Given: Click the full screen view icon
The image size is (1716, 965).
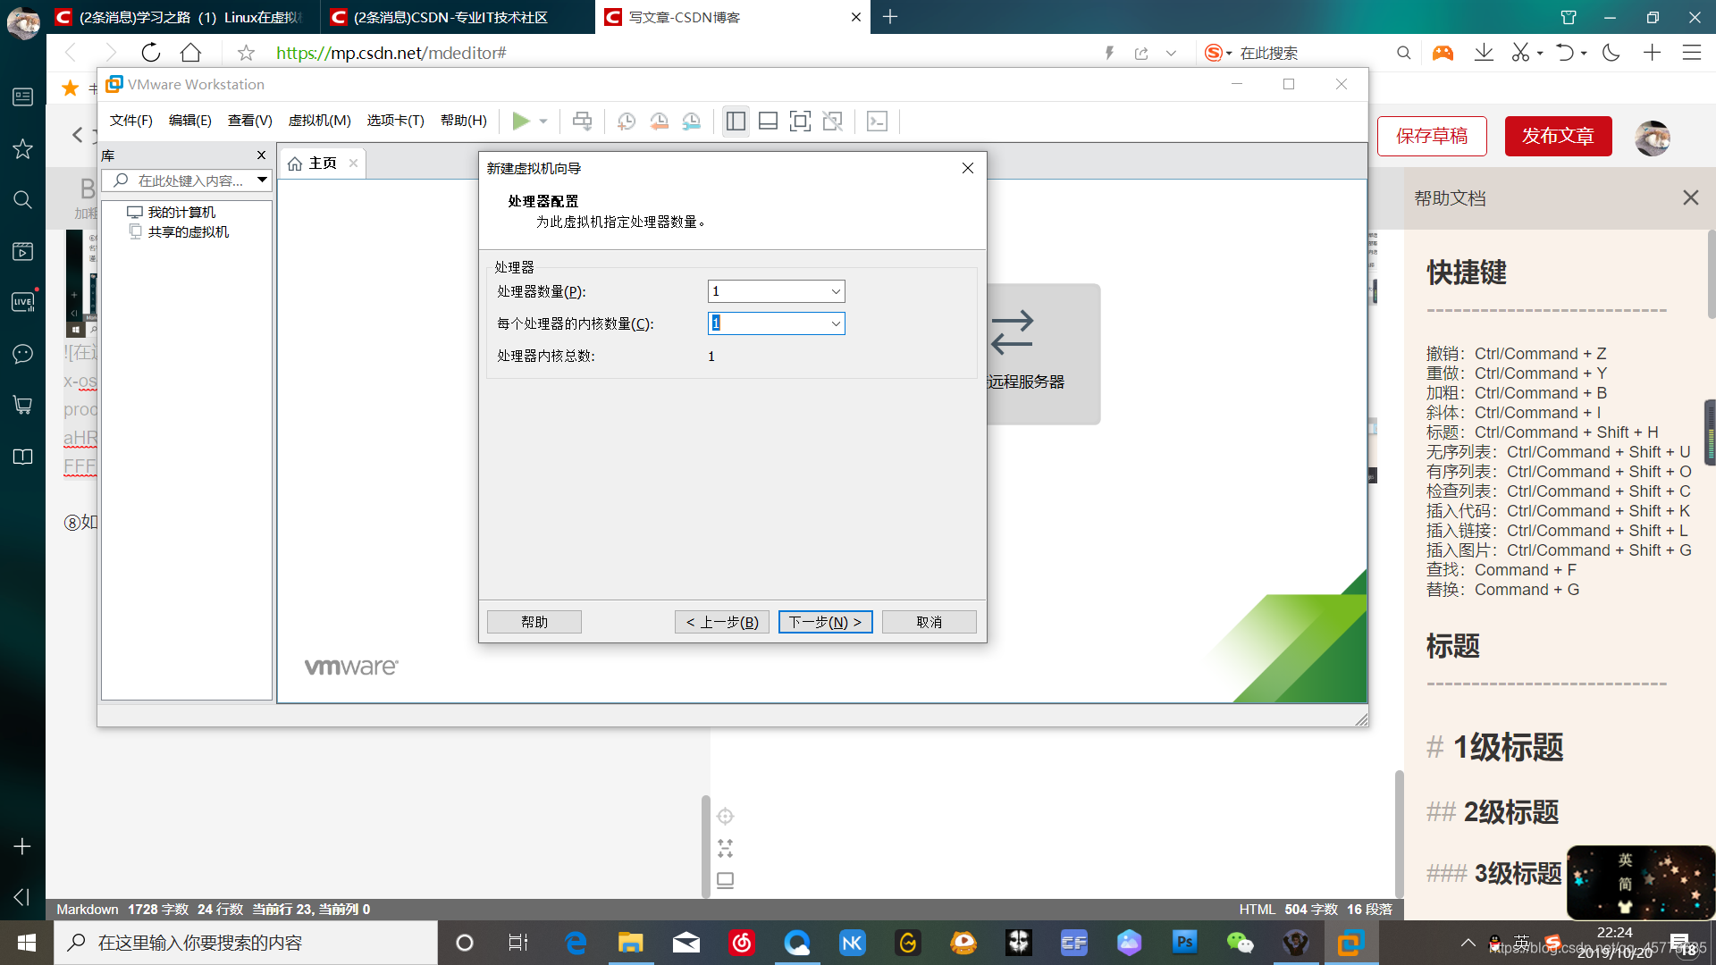Looking at the screenshot, I should 800,121.
